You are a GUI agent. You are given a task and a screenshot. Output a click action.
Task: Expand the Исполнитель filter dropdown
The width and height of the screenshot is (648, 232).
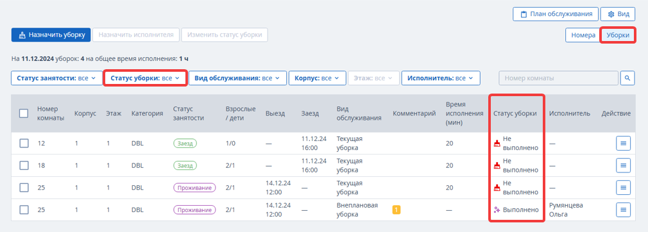(x=441, y=78)
